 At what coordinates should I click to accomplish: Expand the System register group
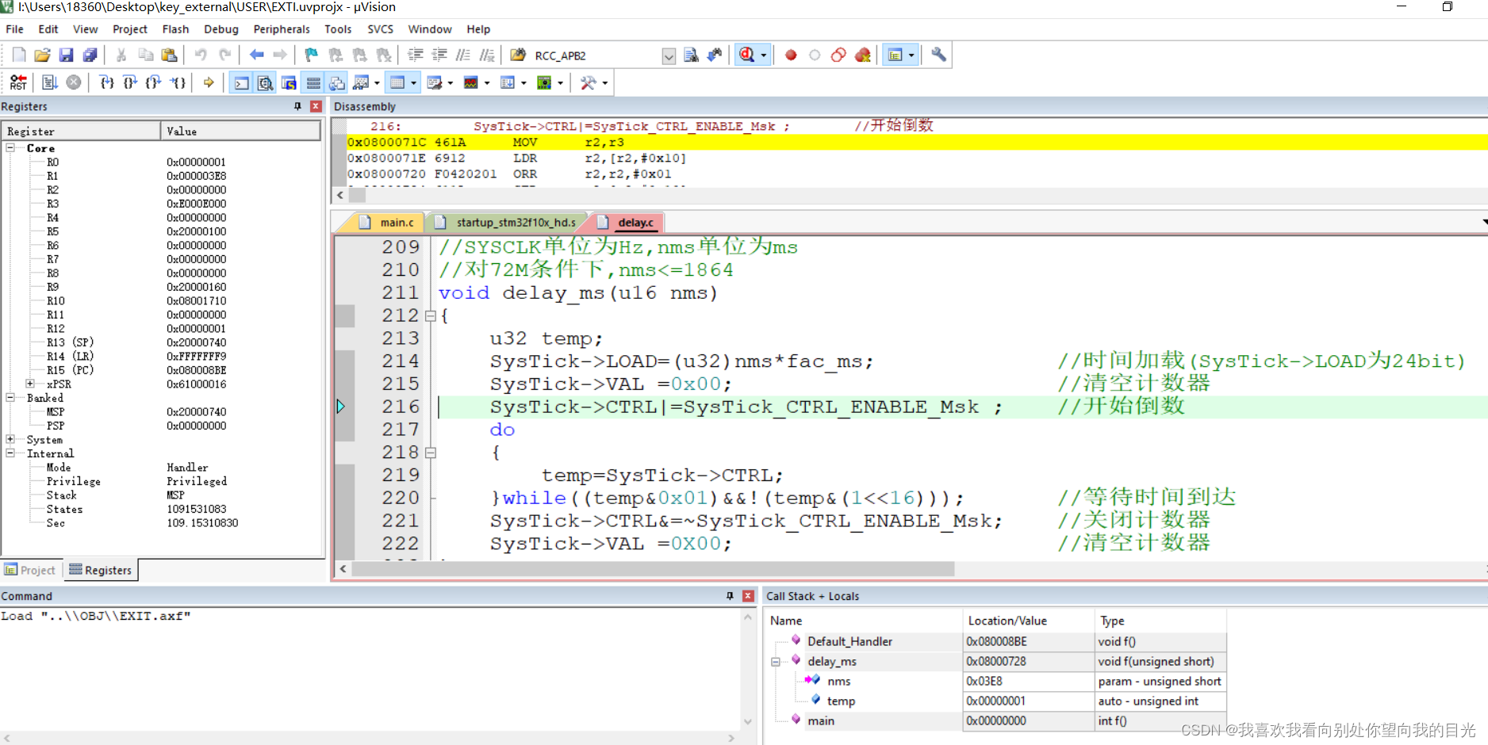point(11,439)
